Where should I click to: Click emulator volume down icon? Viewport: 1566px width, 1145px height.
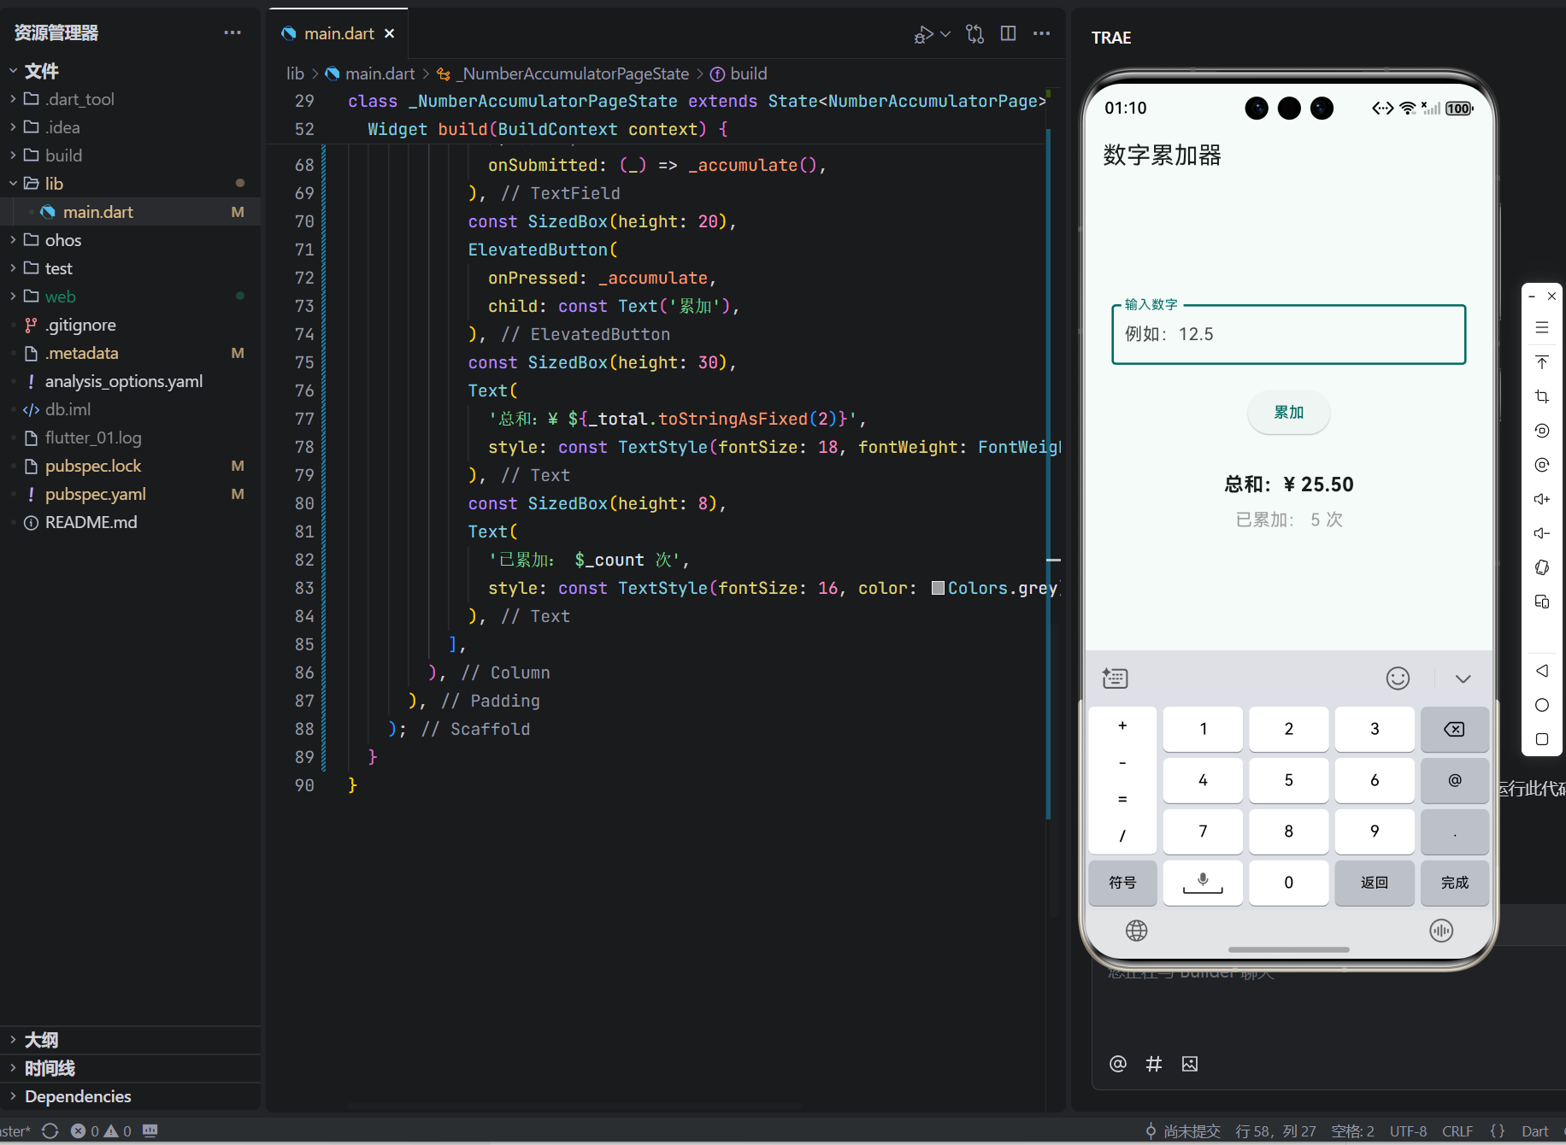pos(1542,533)
